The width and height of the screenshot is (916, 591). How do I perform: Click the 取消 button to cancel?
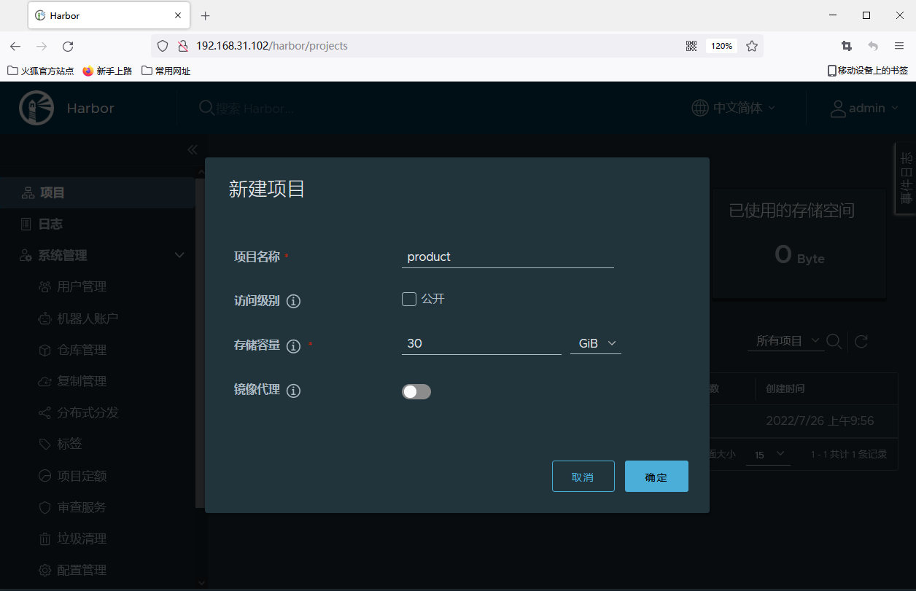tap(583, 477)
